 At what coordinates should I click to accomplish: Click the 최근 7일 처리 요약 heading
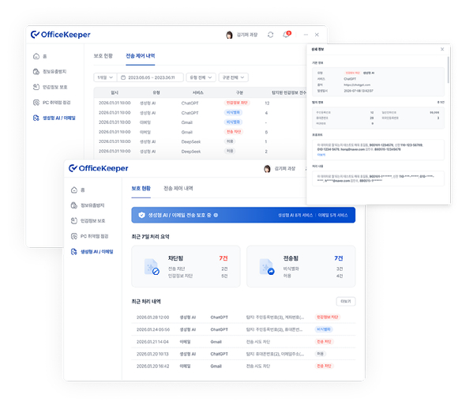(x=150, y=237)
